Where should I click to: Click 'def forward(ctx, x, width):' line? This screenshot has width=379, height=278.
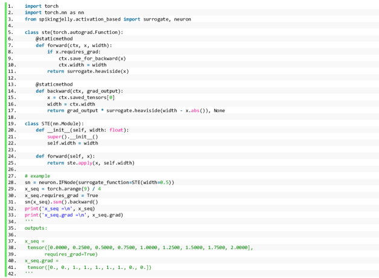coord(74,45)
